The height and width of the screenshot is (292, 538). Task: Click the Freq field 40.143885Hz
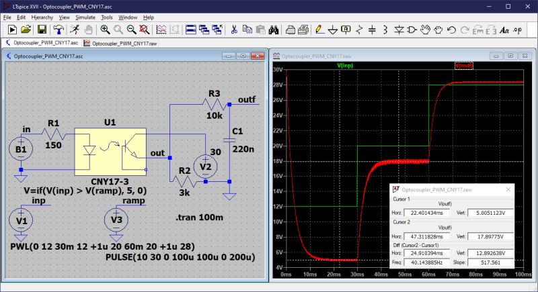click(x=427, y=262)
